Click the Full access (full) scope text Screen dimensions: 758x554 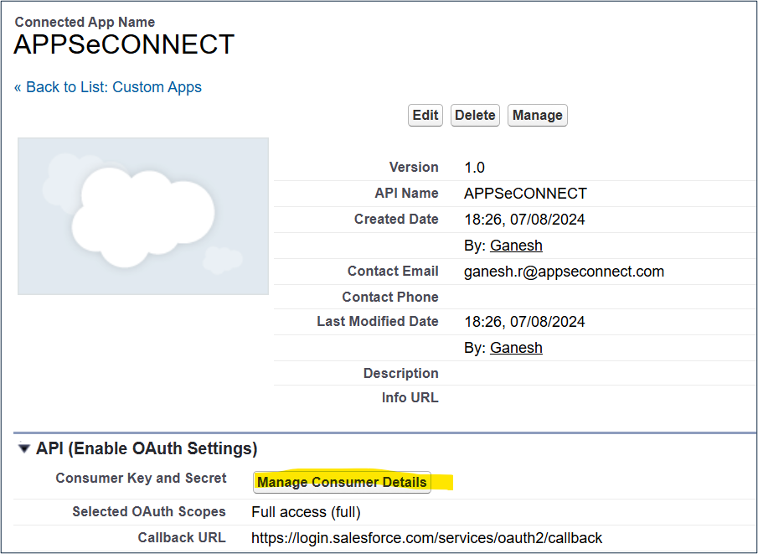pyautogui.click(x=306, y=512)
